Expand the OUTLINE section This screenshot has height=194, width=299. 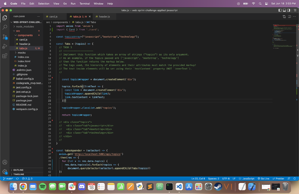(18, 170)
